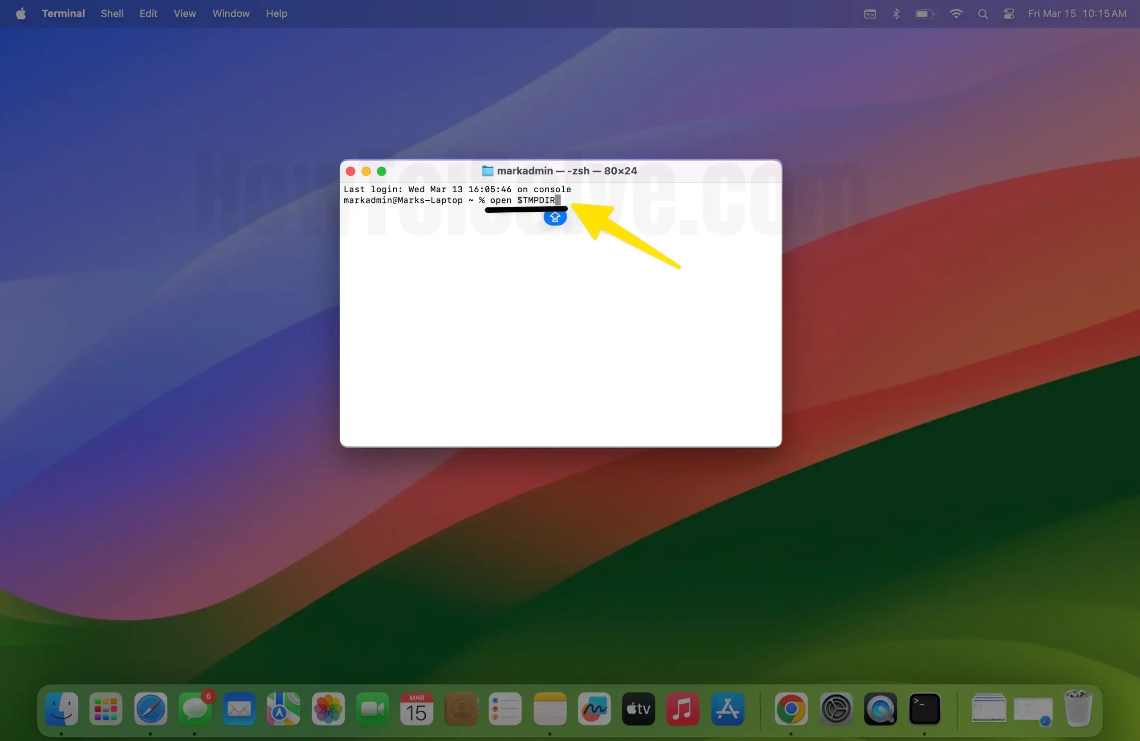Open Spotlight search from menu bar
The width and height of the screenshot is (1140, 741).
pyautogui.click(x=983, y=13)
